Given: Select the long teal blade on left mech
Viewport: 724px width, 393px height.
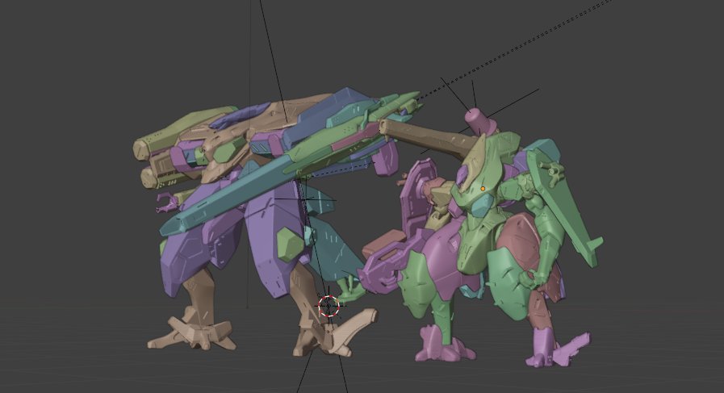Looking at the screenshot, I should pos(231,196).
